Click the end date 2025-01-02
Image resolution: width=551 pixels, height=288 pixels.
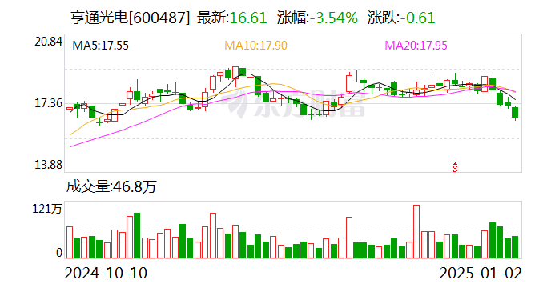coord(481,273)
